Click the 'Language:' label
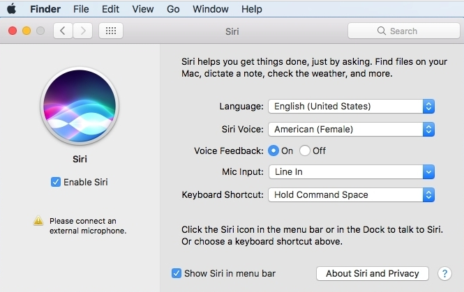Image resolution: width=464 pixels, height=292 pixels. [241, 107]
